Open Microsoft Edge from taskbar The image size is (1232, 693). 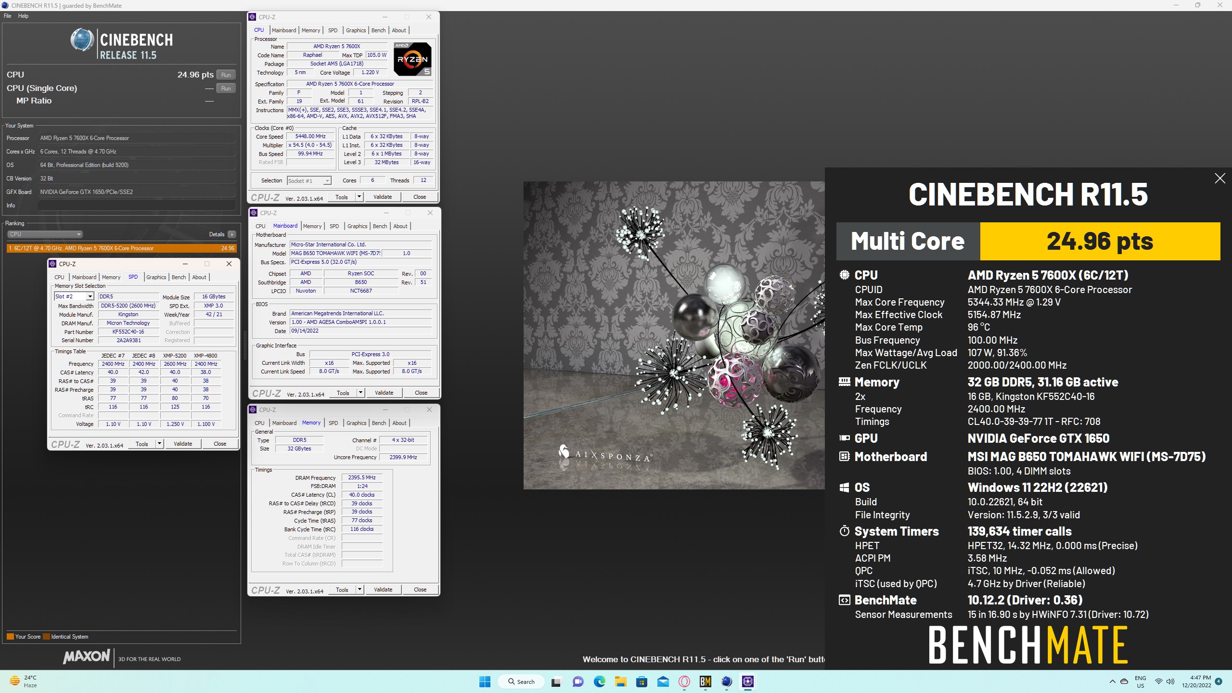[x=600, y=681]
